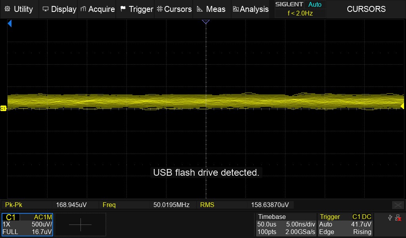The width and height of the screenshot is (406, 238).
Task: Open the Utility menu
Action: (x=19, y=9)
